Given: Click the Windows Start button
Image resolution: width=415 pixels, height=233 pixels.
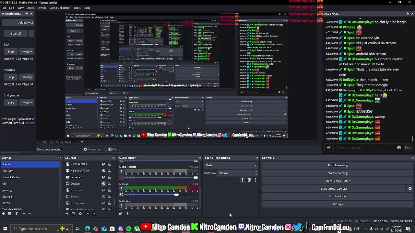Looking at the screenshot, I should pyautogui.click(x=5, y=229).
